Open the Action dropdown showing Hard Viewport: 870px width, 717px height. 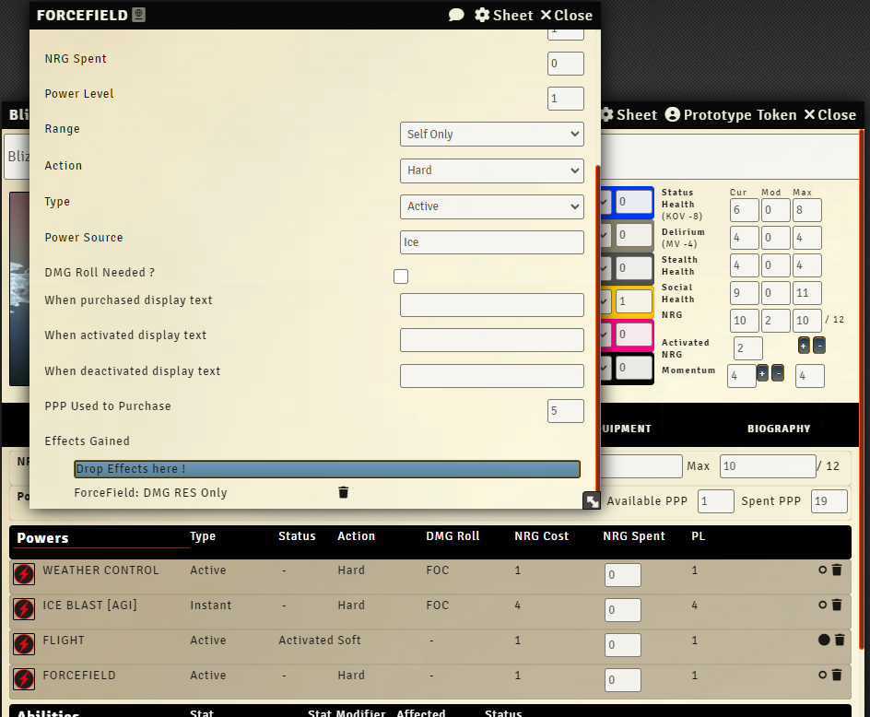click(x=491, y=170)
